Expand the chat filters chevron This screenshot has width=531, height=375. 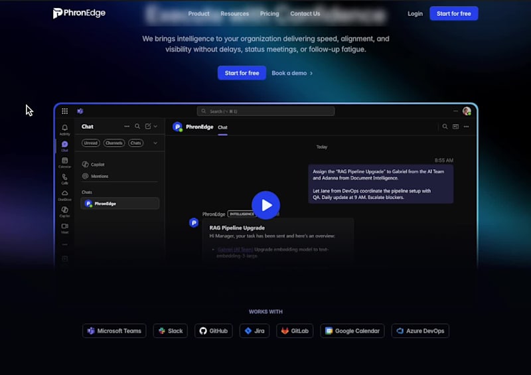155,143
